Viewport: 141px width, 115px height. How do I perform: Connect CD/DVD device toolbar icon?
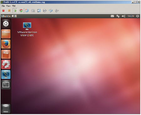click(51, 11)
